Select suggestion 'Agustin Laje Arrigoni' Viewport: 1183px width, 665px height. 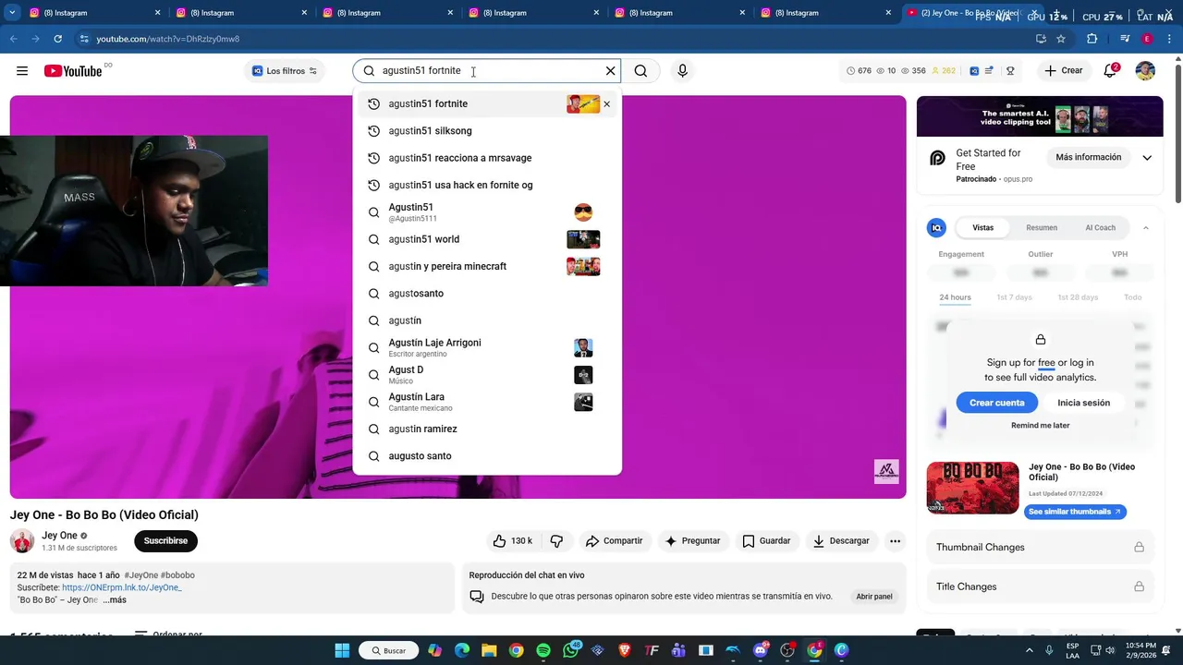[x=487, y=348]
